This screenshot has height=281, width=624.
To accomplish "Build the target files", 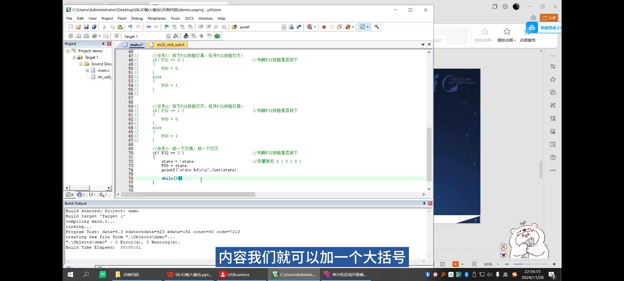I will pyautogui.click(x=79, y=36).
